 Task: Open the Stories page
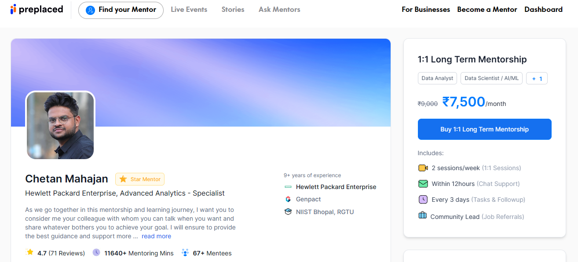click(233, 9)
